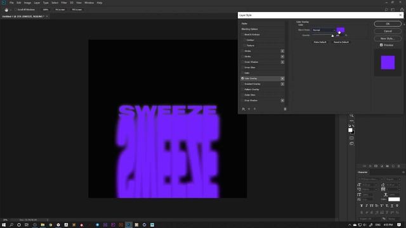The image size is (406, 228).
Task: Open the leading dropdown in Character panel
Action: (393, 185)
